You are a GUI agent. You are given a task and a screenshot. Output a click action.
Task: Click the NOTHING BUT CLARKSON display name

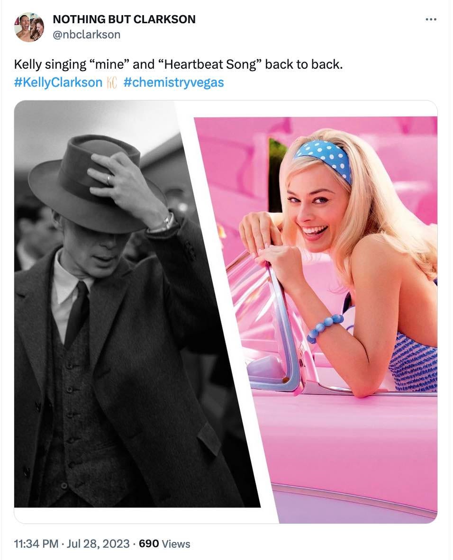coord(124,19)
